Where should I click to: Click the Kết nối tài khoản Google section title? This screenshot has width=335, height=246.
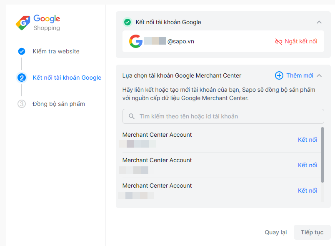[168, 22]
